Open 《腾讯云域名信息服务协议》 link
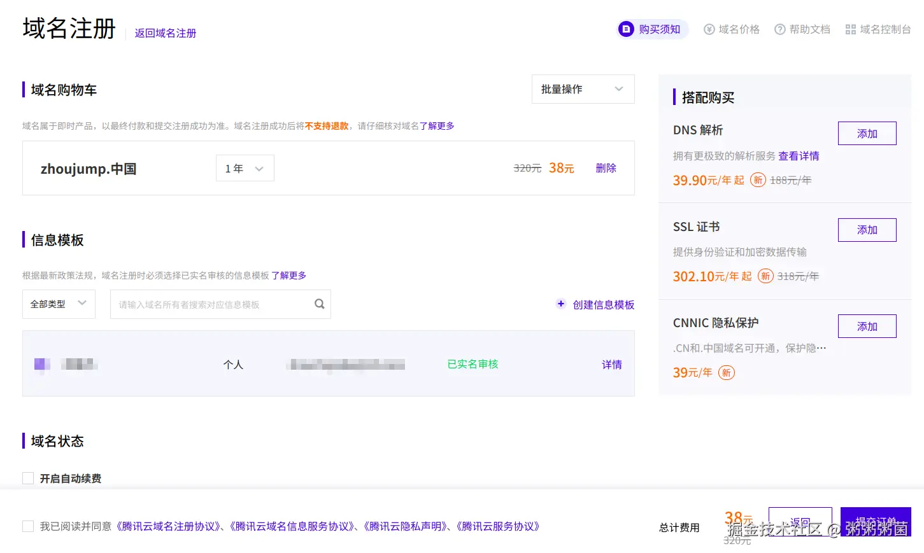924x553 pixels. coord(292,526)
